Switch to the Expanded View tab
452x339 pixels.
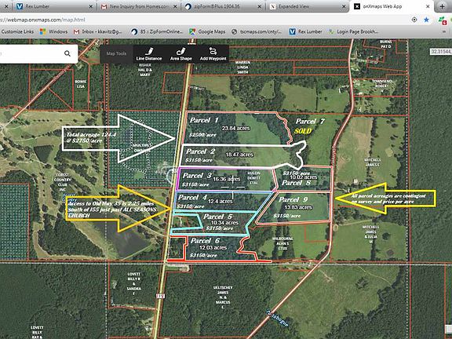pos(308,6)
